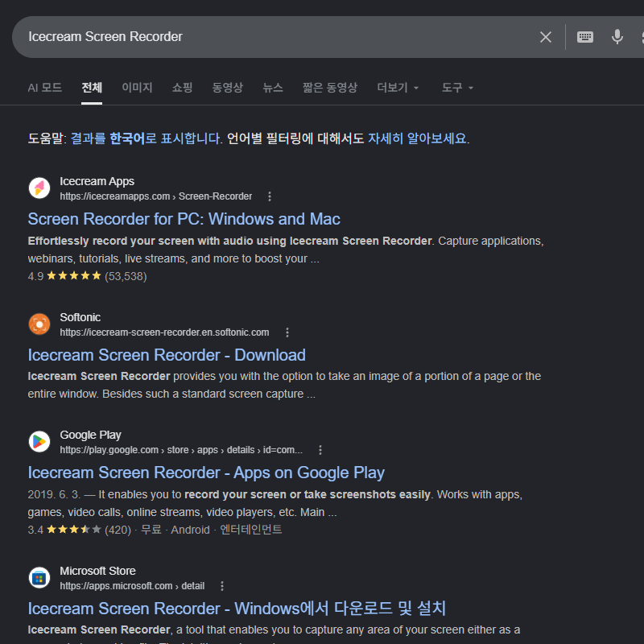Click the Icecream Apps favicon
This screenshot has width=644, height=644.
click(x=39, y=188)
